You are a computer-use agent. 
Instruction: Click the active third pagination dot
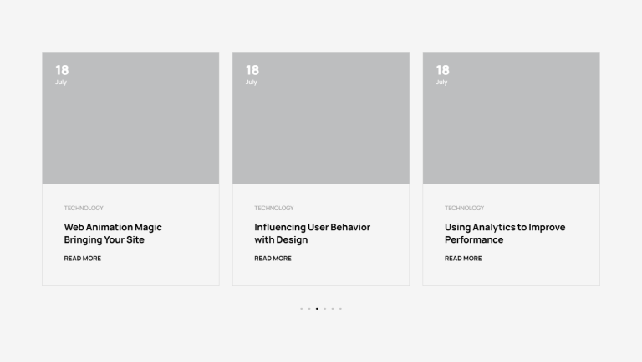pos(317,309)
